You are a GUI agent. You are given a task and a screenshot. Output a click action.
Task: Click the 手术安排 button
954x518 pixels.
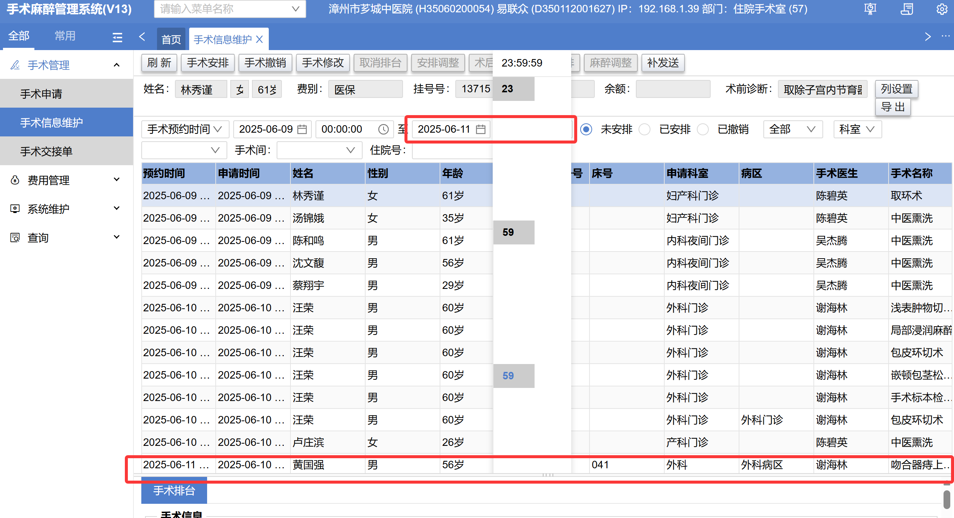(207, 63)
